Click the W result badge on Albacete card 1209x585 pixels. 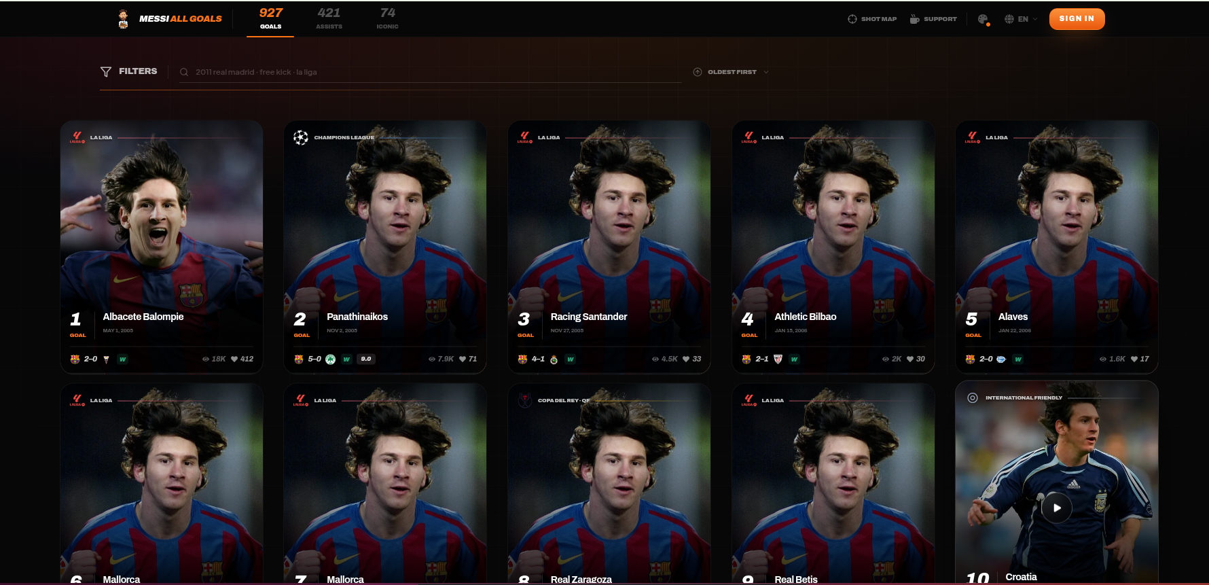point(122,359)
